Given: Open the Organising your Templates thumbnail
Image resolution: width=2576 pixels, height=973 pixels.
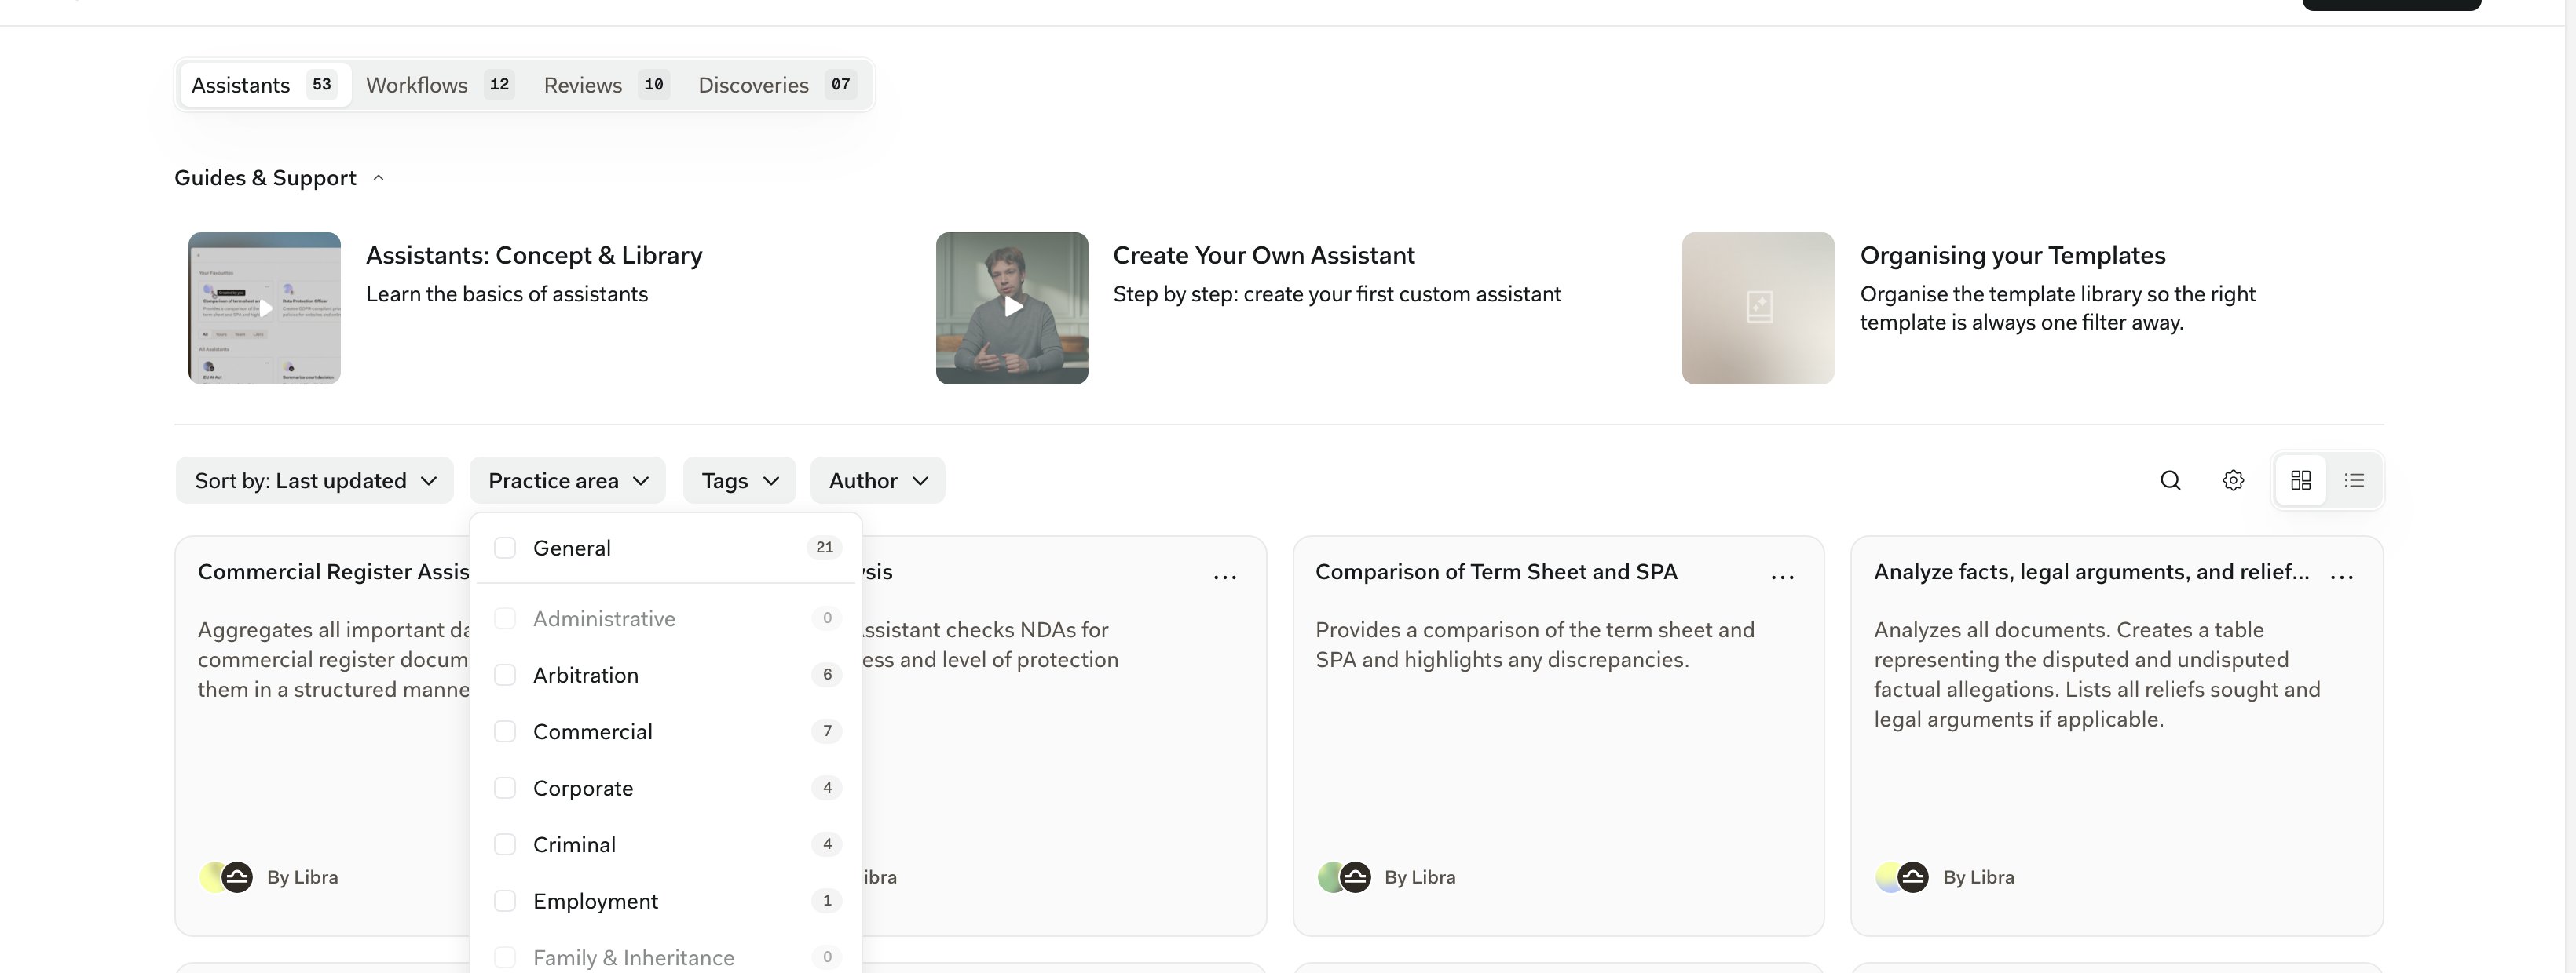Looking at the screenshot, I should 1758,308.
